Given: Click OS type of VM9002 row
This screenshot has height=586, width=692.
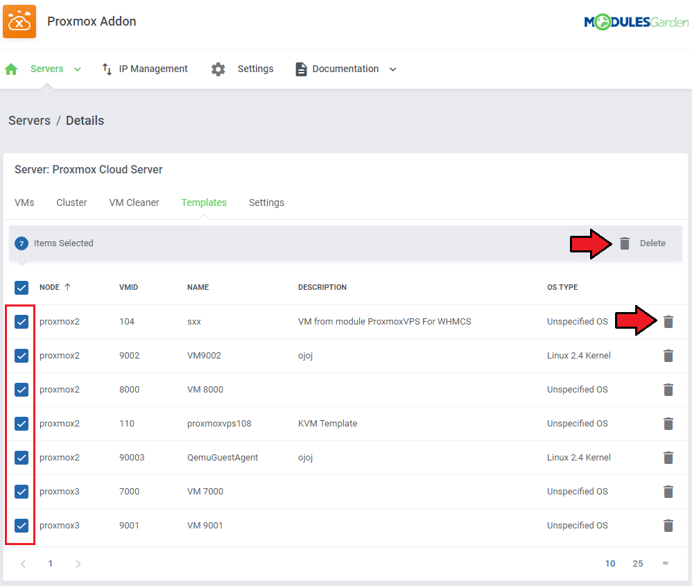Looking at the screenshot, I should (578, 356).
